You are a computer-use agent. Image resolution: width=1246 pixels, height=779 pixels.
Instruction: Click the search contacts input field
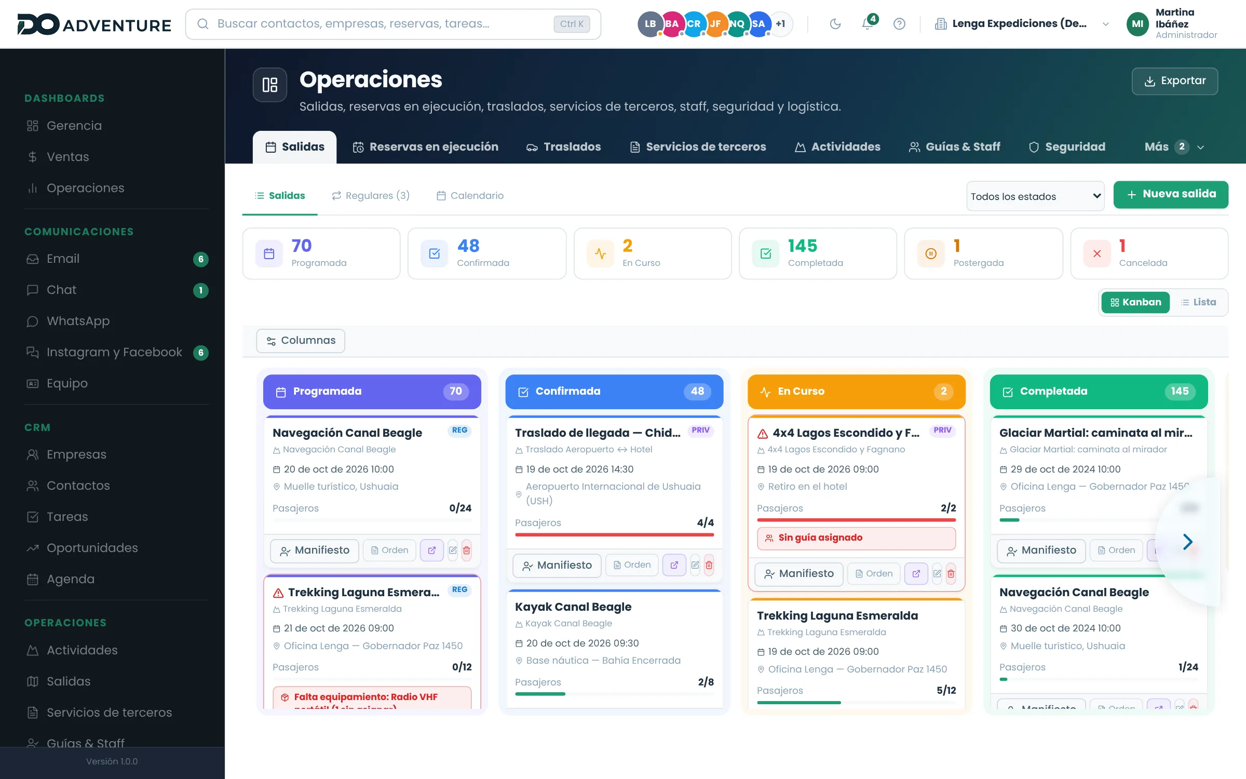click(393, 24)
